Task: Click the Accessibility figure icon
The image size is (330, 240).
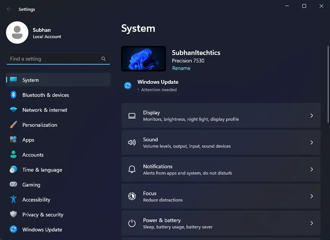Action: pos(13,199)
